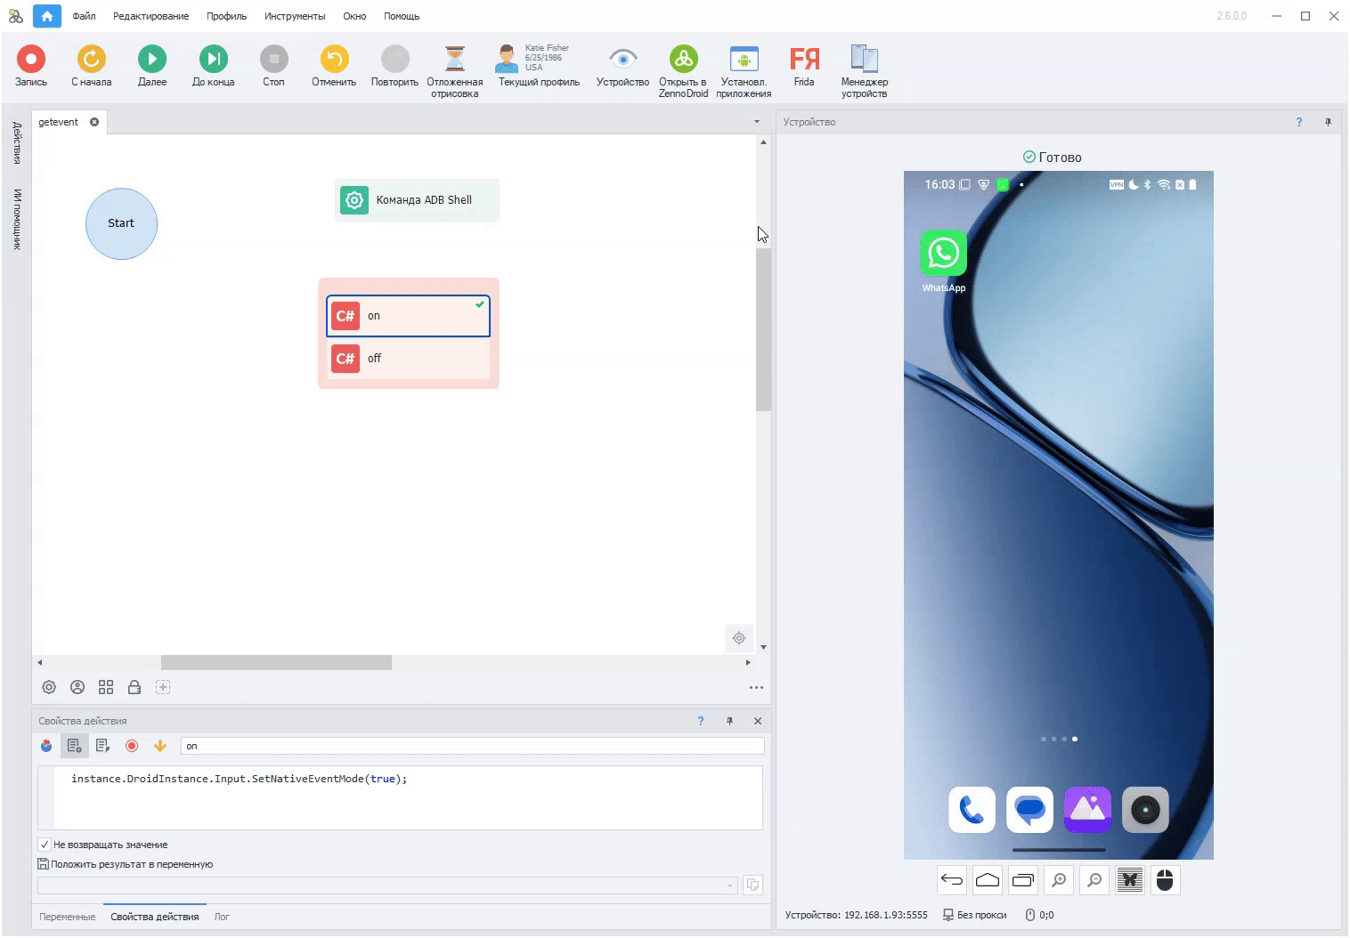Viewport: 1350px width, 938px height.
Task: Uncheck Не возвращать значение
Action: [45, 845]
